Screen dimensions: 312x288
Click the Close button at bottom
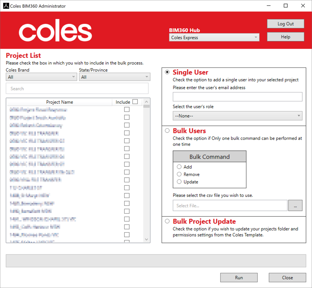coord(287,278)
